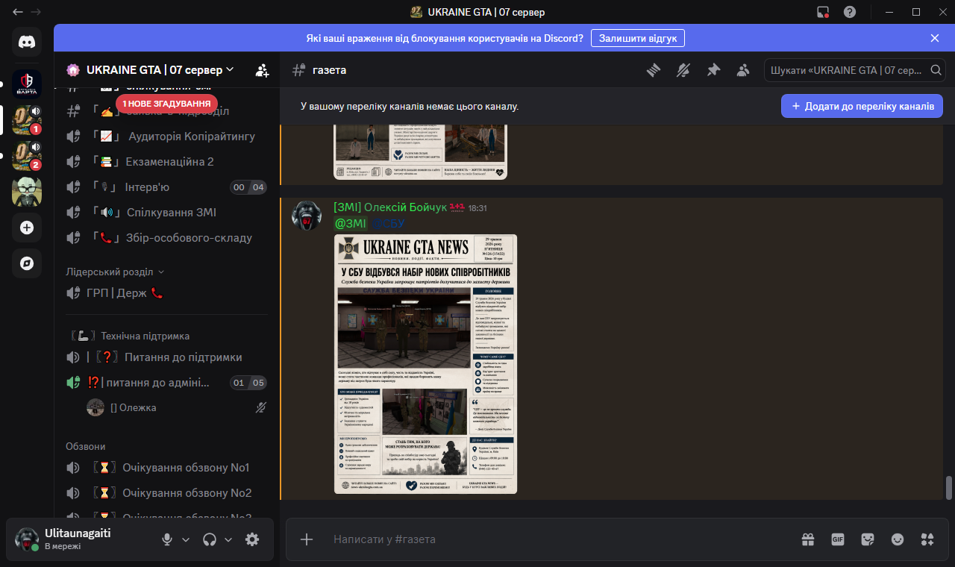This screenshot has width=955, height=567.
Task: Click Додати до переліку каналів button
Action: click(x=862, y=106)
